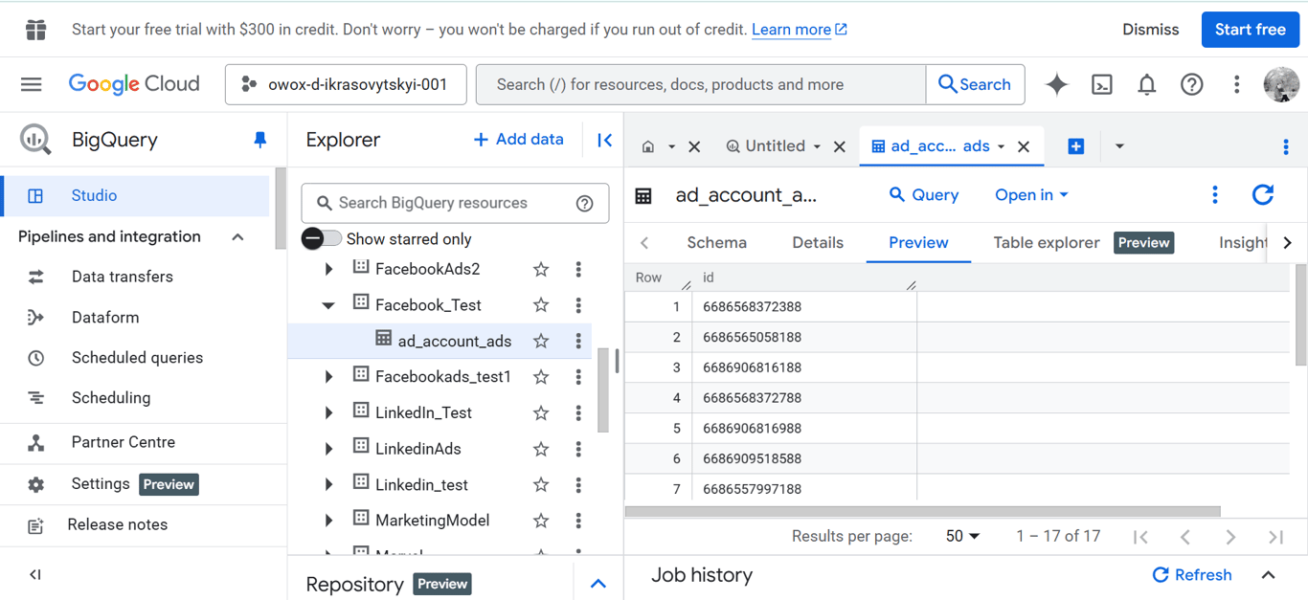Dismiss the free trial banner
Viewport: 1308px width, 600px height.
1150,30
